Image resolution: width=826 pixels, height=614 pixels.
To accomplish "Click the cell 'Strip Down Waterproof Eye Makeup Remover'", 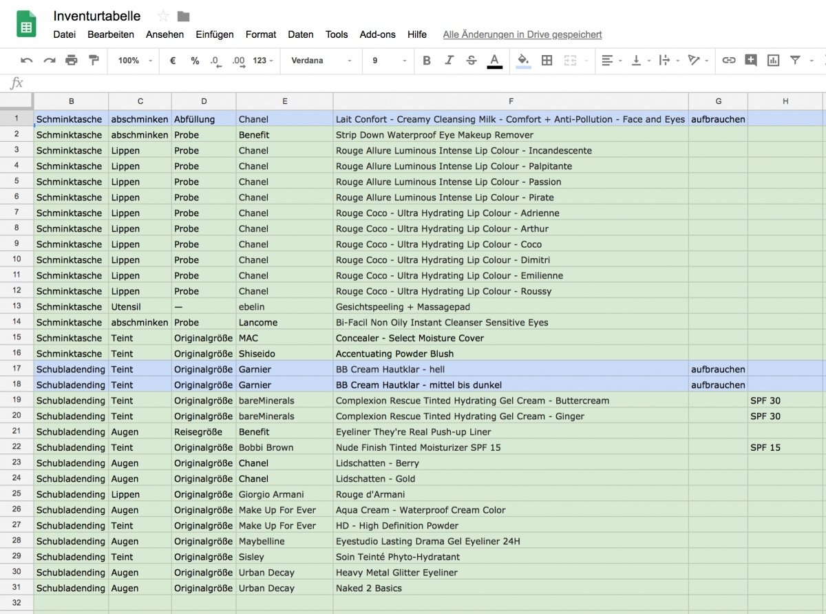I will click(x=511, y=135).
